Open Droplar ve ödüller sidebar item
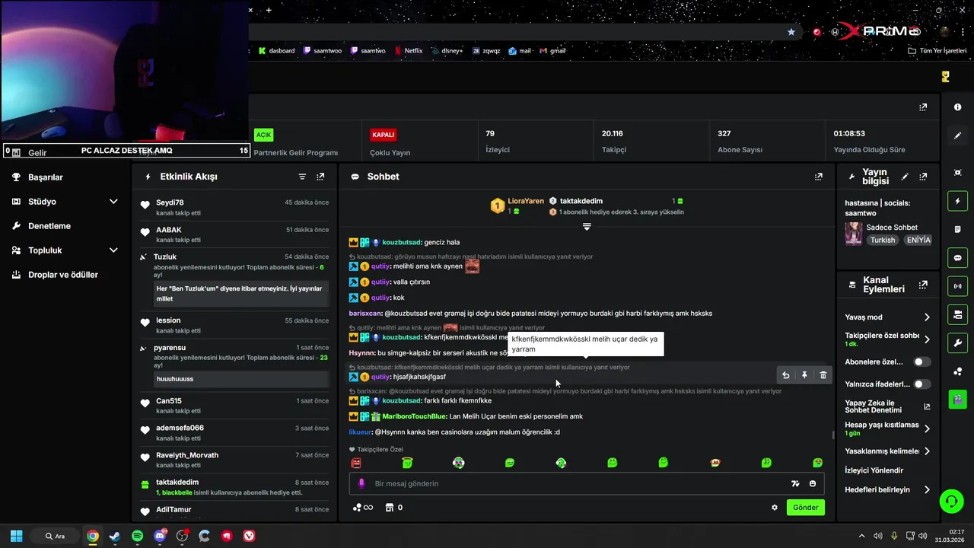The height and width of the screenshot is (548, 974). click(63, 275)
